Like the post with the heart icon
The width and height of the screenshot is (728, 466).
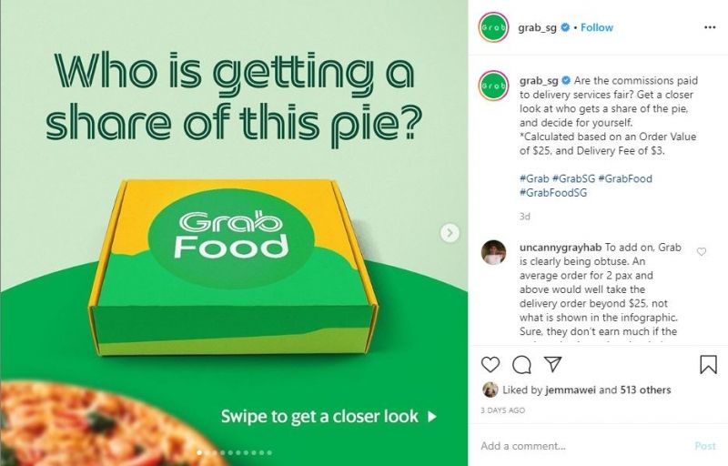click(490, 365)
